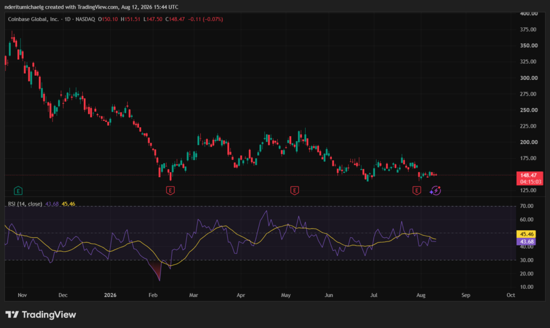550x328 pixels.
Task: Click the Oct label on time axis
Action: [511, 295]
